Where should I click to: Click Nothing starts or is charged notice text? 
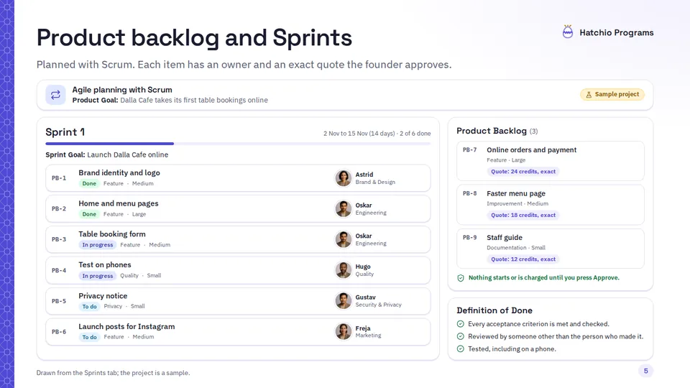pos(544,277)
